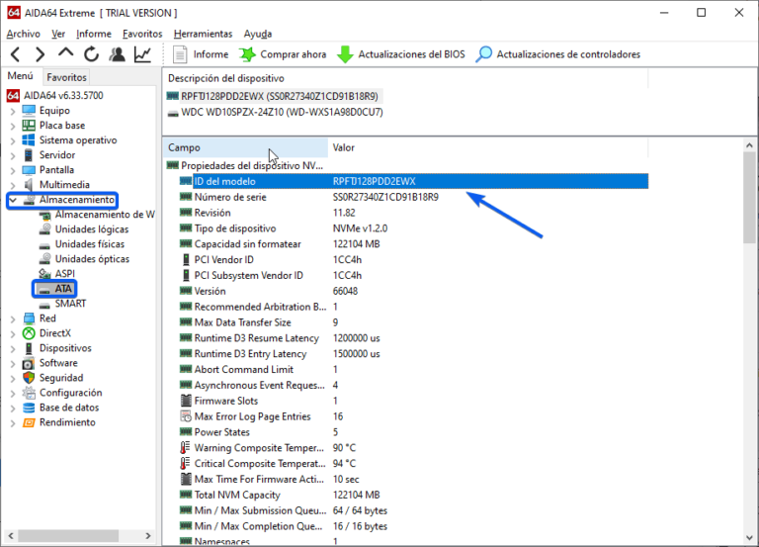Viewport: 759px width, 547px height.
Task: Switch to the Menú tab
Action: (21, 76)
